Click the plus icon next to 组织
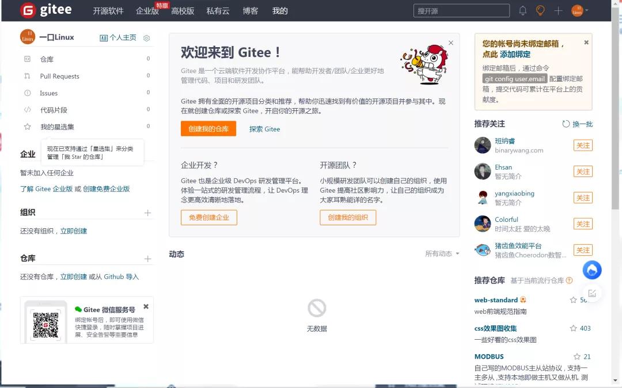This screenshot has height=388, width=622. [x=147, y=213]
